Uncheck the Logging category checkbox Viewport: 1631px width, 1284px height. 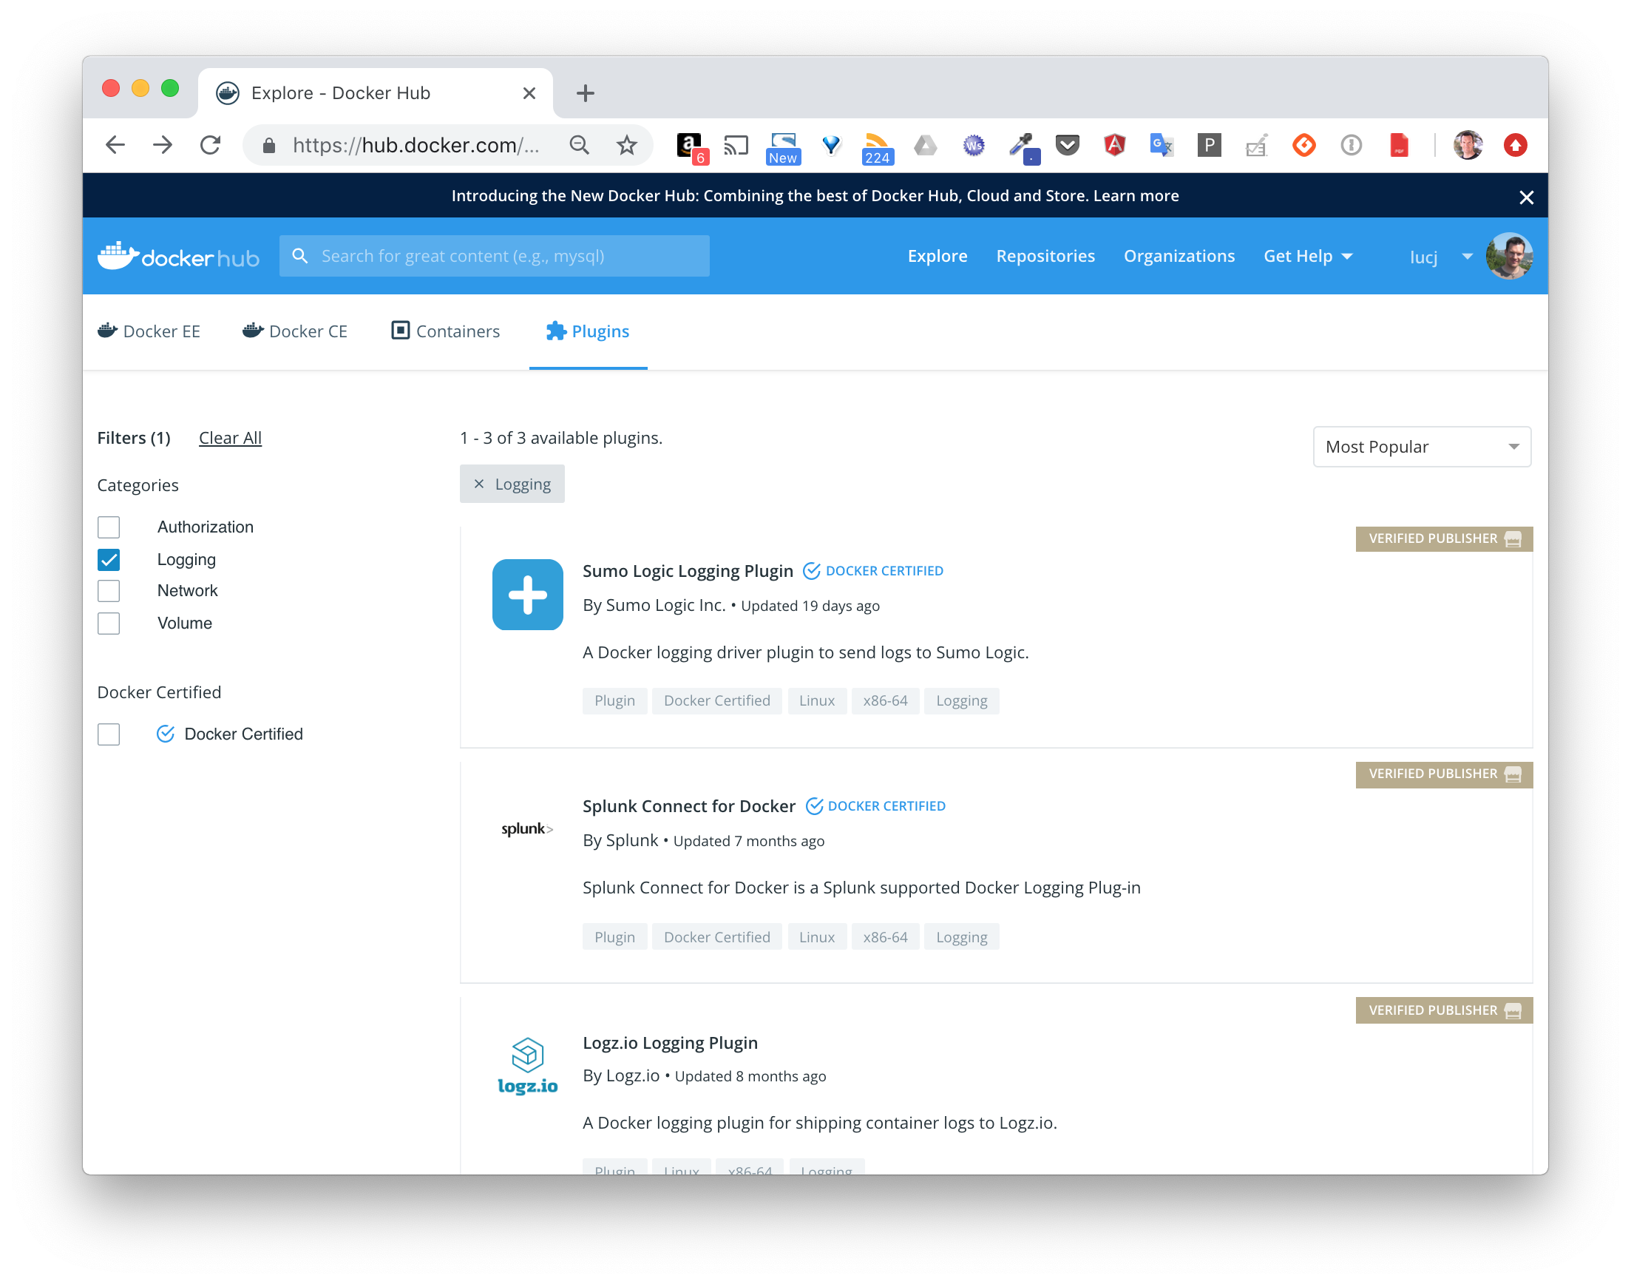point(109,559)
